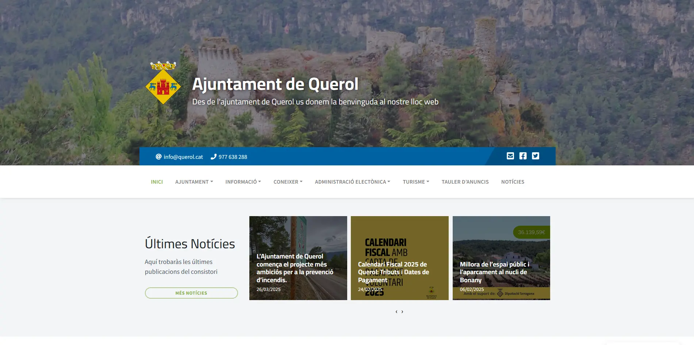The image size is (694, 345).
Task: Advance to next news carousel slide
Action: point(402,312)
